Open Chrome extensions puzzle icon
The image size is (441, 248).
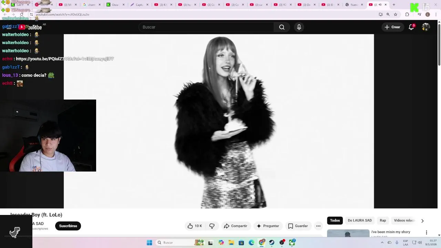pos(407,14)
